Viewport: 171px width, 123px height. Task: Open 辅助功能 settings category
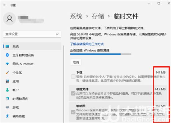[x=32, y=116]
